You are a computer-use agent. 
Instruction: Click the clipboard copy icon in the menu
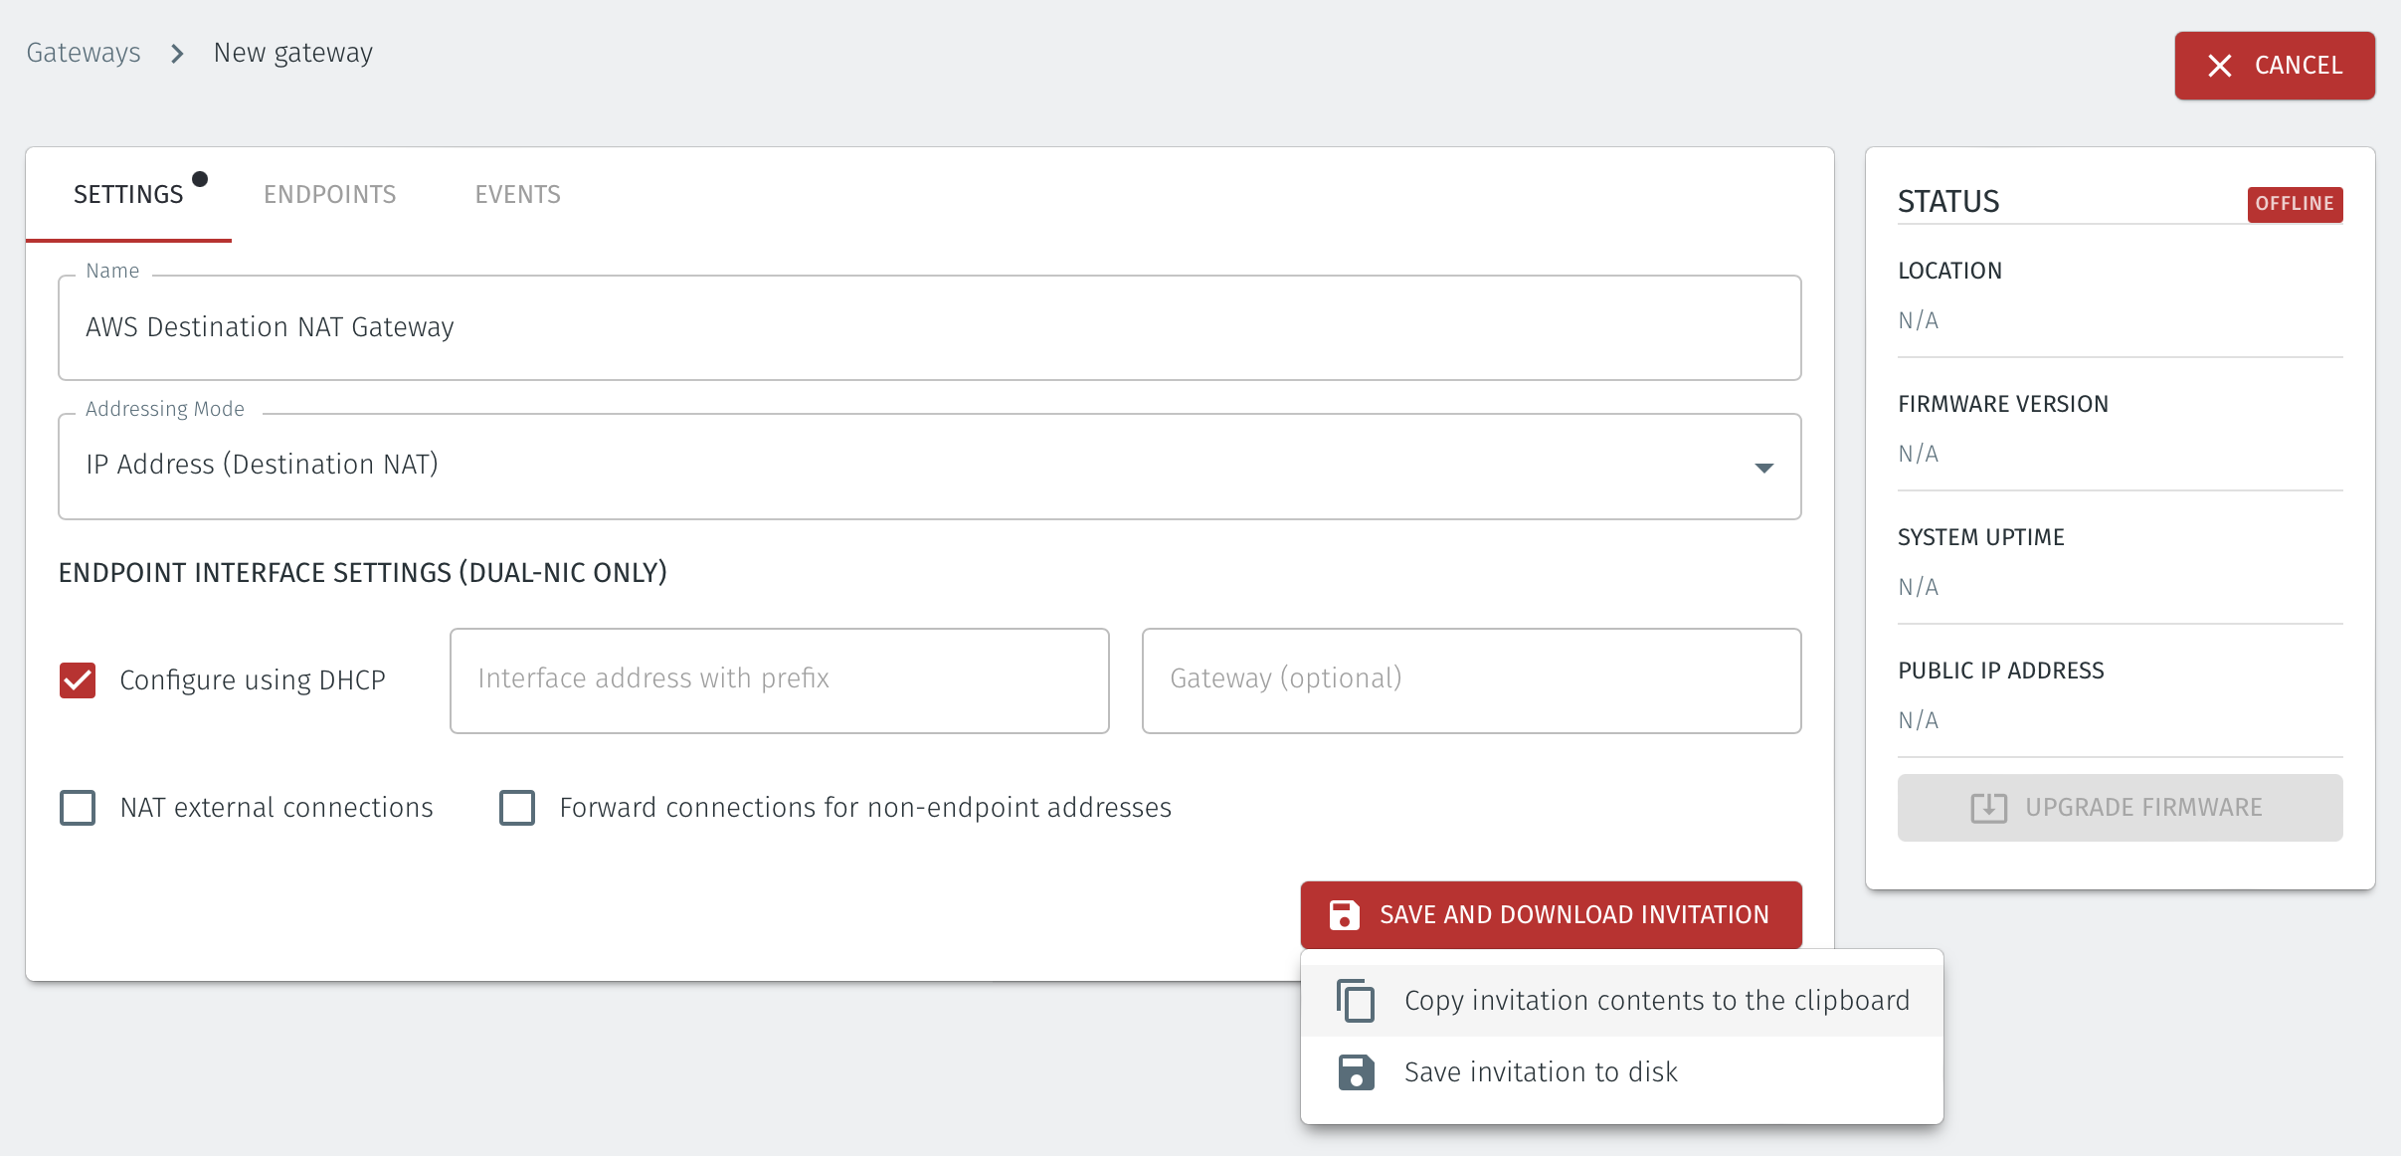pyautogui.click(x=1356, y=1001)
